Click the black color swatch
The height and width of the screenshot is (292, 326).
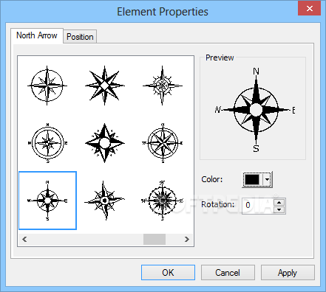coord(252,179)
